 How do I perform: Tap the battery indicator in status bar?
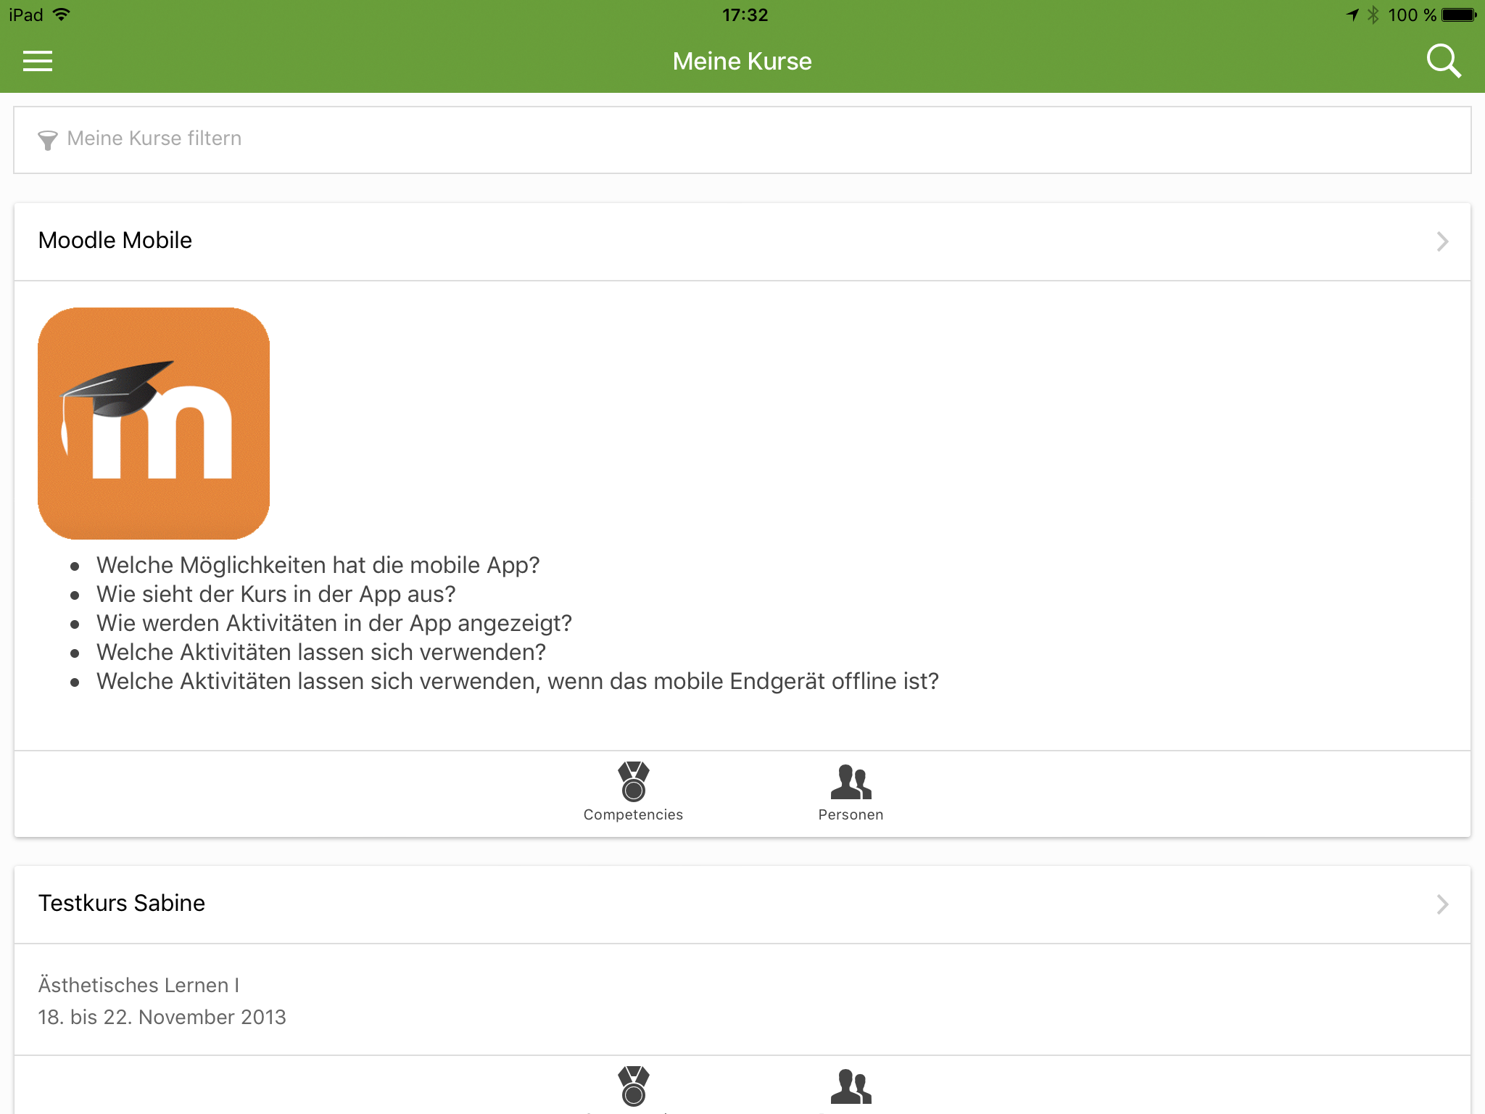coord(1458,15)
